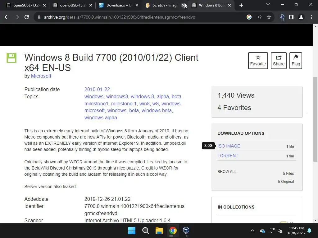Viewport: 318px width, 238px height.
Task: Open the network tray icon
Action: coord(272,231)
